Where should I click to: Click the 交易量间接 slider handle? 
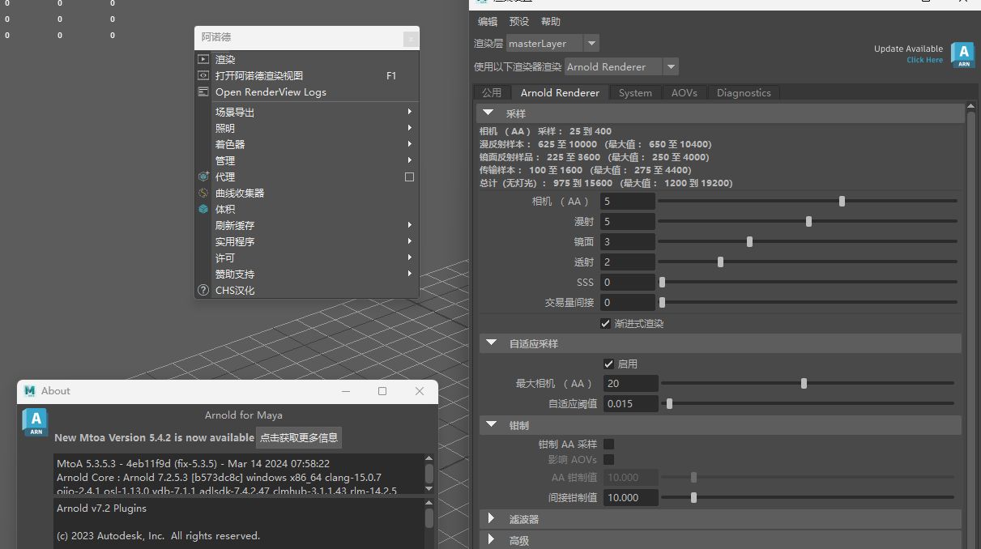[x=662, y=302]
